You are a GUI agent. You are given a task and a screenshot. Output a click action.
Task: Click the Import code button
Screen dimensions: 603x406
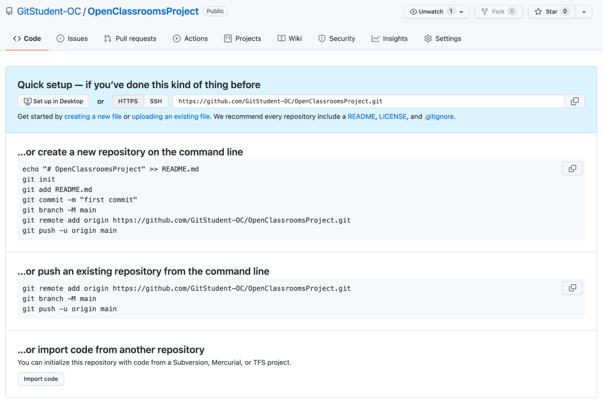click(41, 379)
